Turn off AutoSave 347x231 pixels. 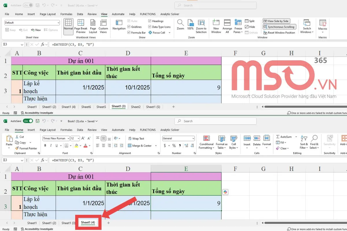point(28,121)
